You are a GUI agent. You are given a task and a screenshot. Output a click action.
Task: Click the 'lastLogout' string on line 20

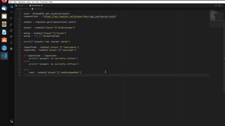point(70,47)
